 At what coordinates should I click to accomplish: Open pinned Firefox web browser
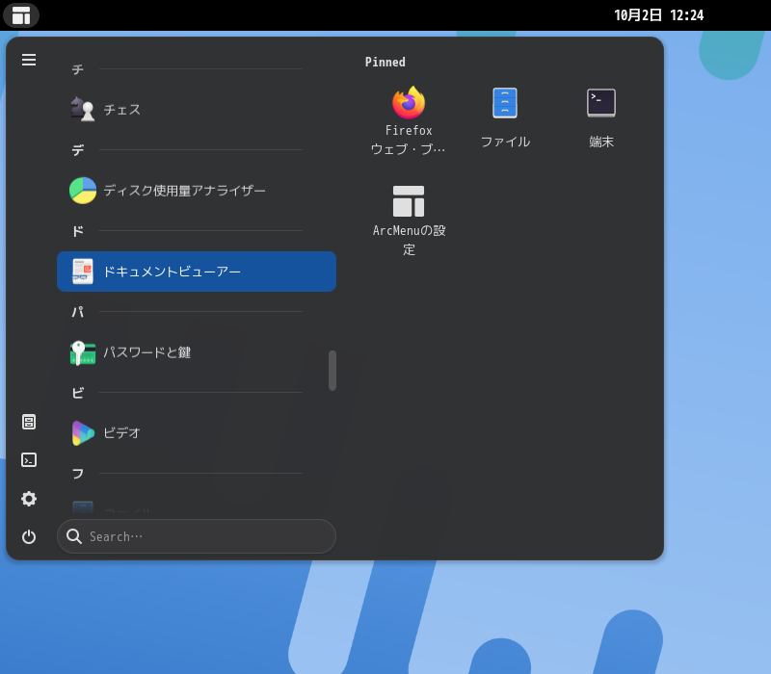pos(409,121)
